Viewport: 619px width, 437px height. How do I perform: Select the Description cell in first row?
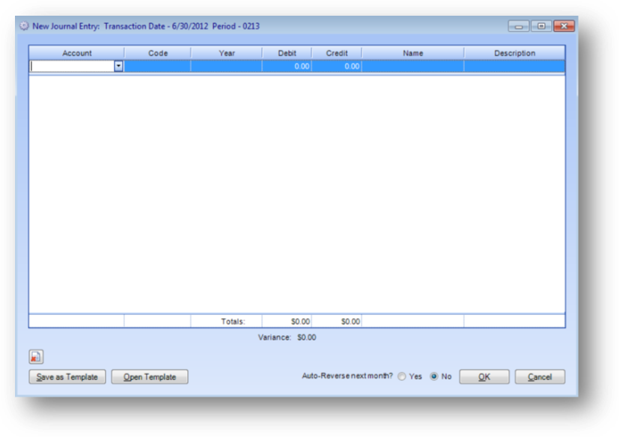click(x=515, y=67)
